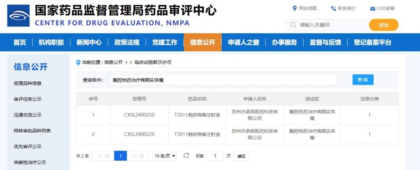This screenshot has height=170, width=420.
Task: Click the 适应症 column header
Action: tap(312, 99)
